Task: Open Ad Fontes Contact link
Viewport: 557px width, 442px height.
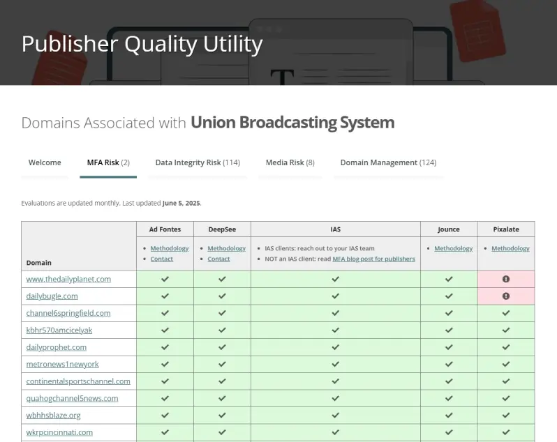Action: pyautogui.click(x=162, y=259)
